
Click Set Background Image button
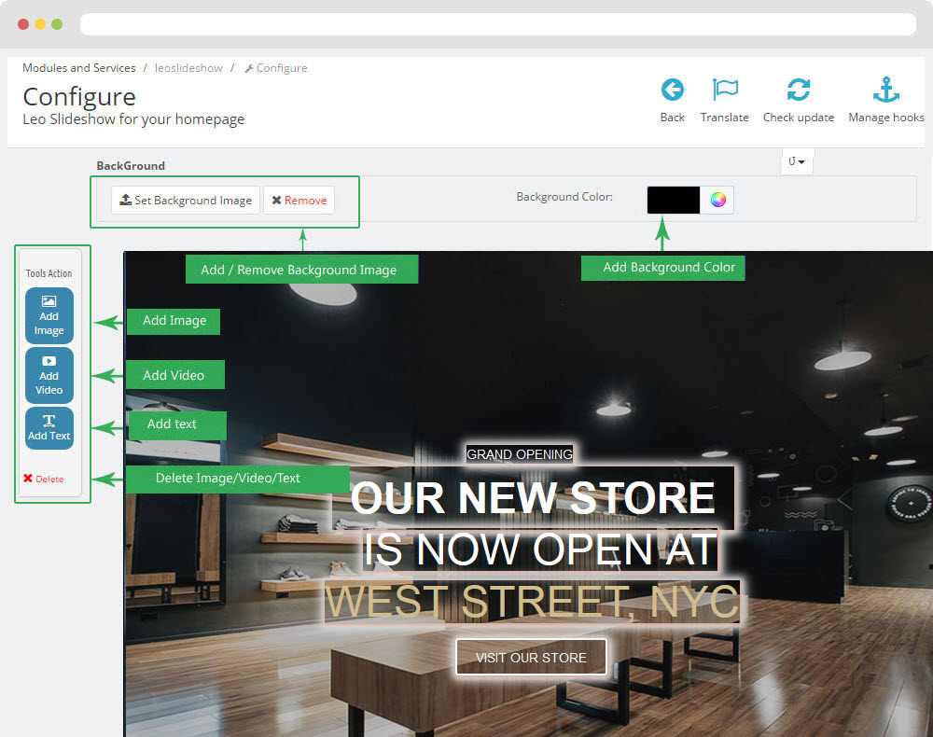[x=186, y=200]
